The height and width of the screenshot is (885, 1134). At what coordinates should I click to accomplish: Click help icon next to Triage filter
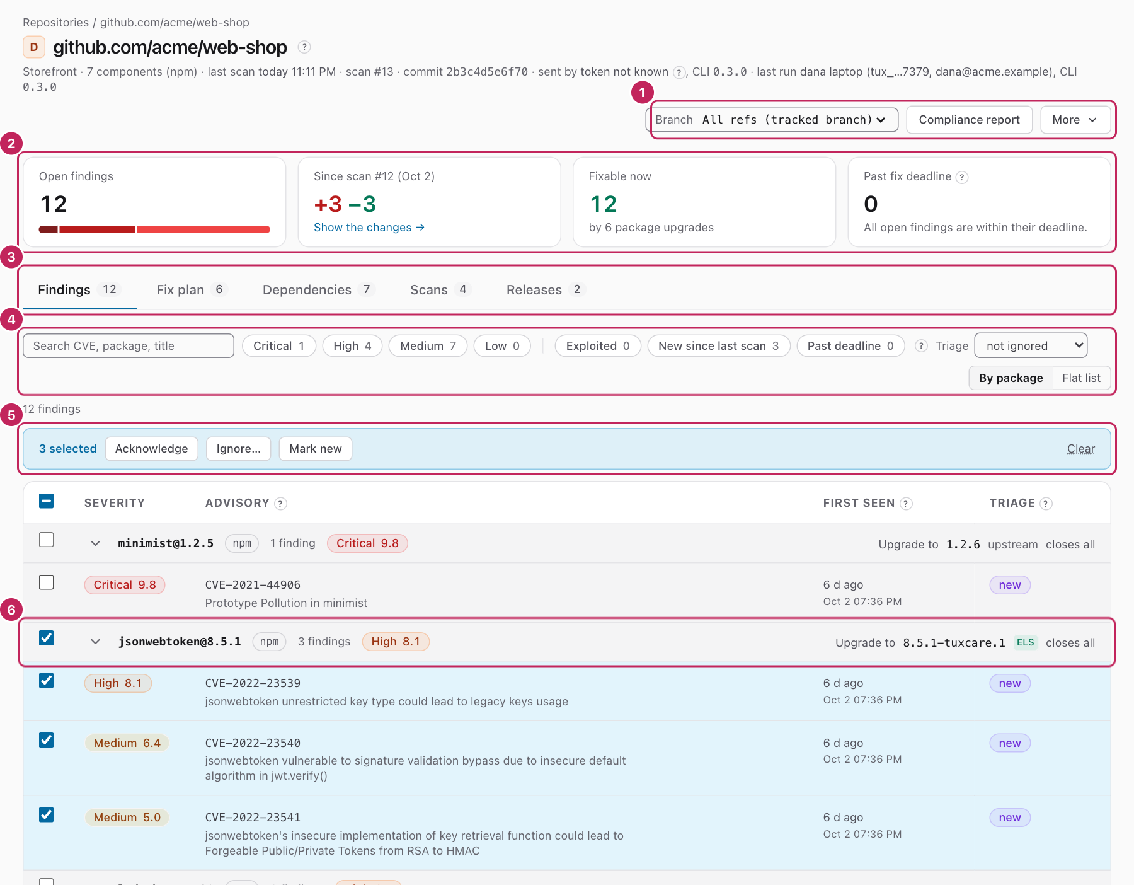(x=921, y=345)
